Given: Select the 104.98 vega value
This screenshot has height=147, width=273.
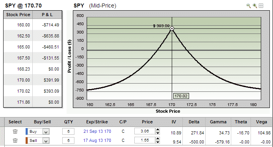Looking at the screenshot, I should (264, 133).
